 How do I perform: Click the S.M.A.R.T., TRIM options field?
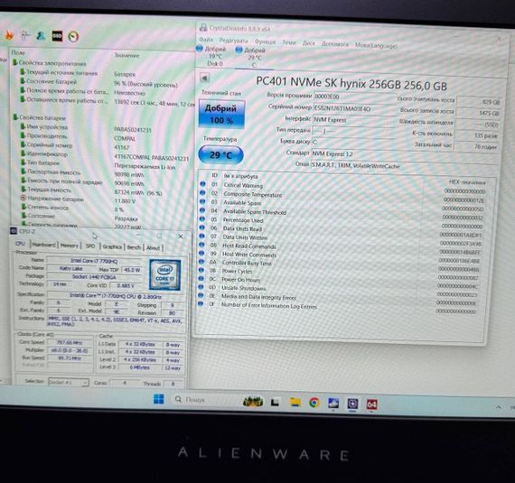pos(404,166)
